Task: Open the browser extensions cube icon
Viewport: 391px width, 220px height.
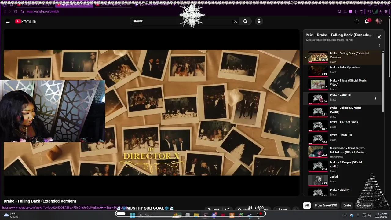Action: [369, 12]
